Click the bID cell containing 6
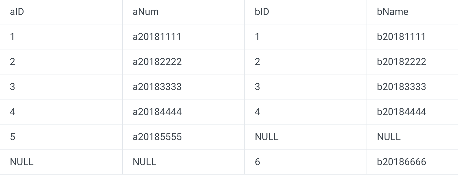Image resolution: width=460 pixels, height=177 pixels. (x=257, y=162)
